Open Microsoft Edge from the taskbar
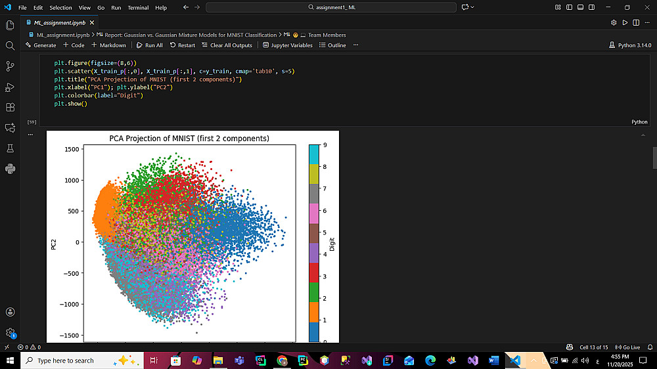 coord(430,360)
